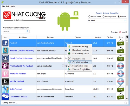Open the File menu

pos(3,7)
